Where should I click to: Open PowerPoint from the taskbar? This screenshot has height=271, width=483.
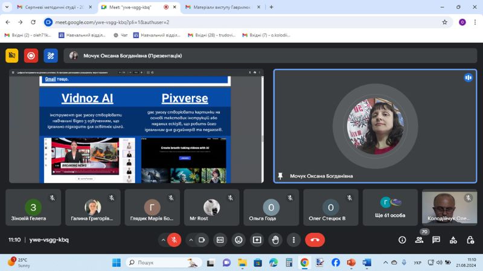[351, 263]
